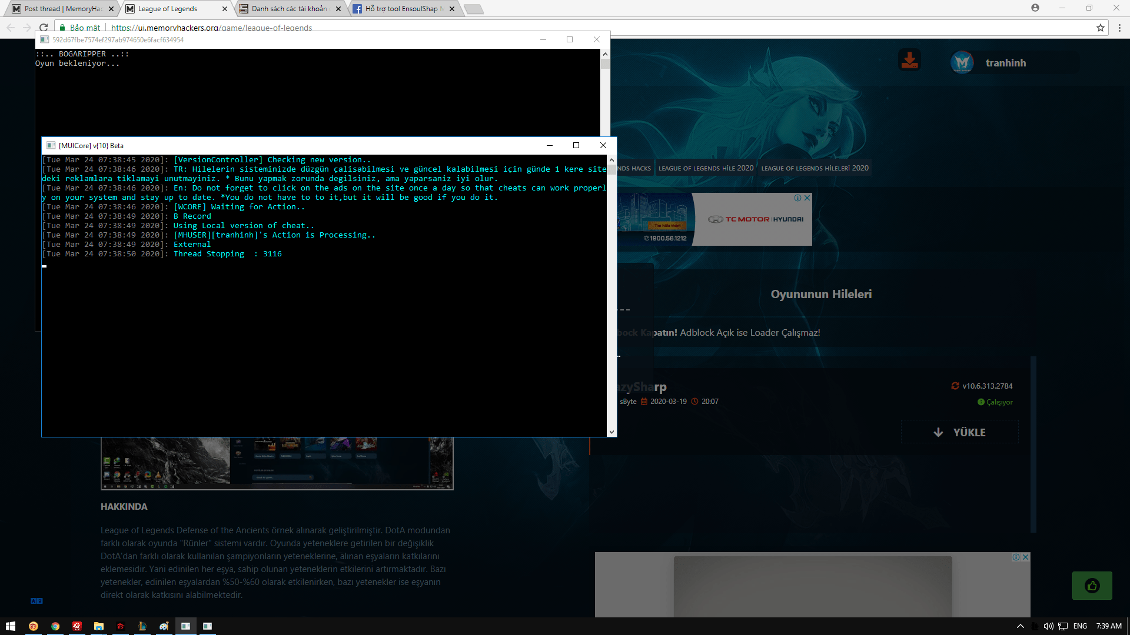The image size is (1130, 635).
Task: Open the volume control in the system tray
Action: tap(1049, 626)
